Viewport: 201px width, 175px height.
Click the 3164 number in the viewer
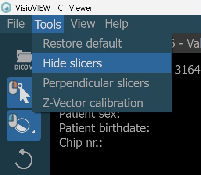click(x=187, y=70)
